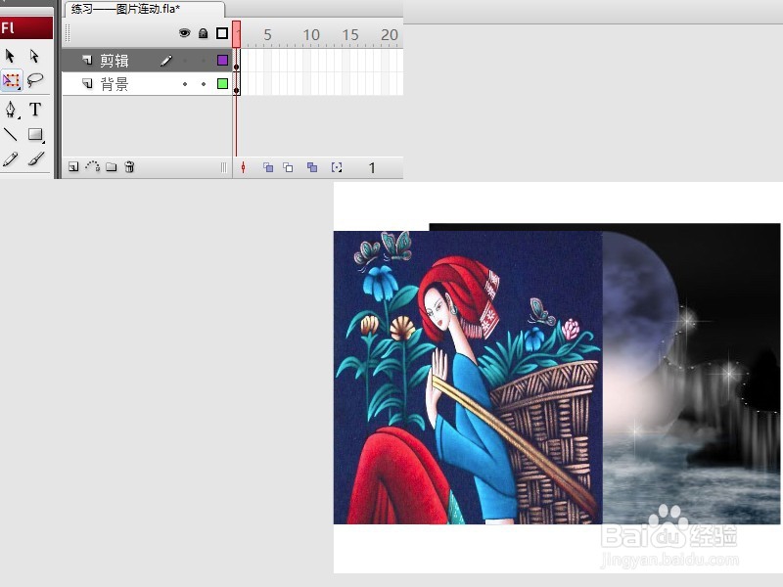The width and height of the screenshot is (783, 587).
Task: Select the white arrow Subselection tool
Action: (x=34, y=56)
